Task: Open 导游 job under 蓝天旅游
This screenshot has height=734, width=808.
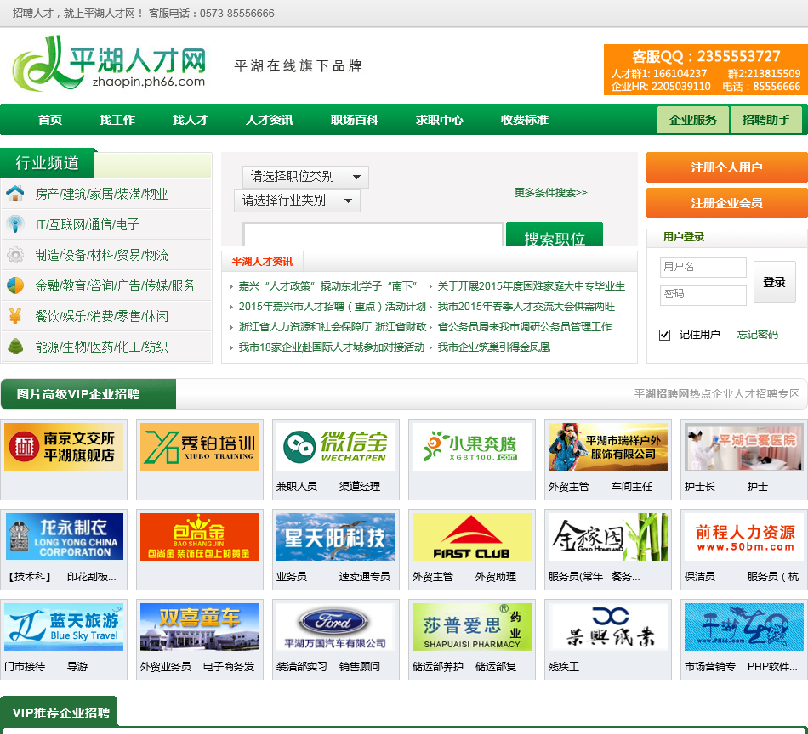Action: 77,667
